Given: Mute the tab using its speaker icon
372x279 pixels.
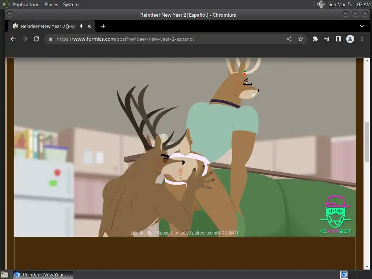Looking at the screenshot, I should [x=82, y=26].
